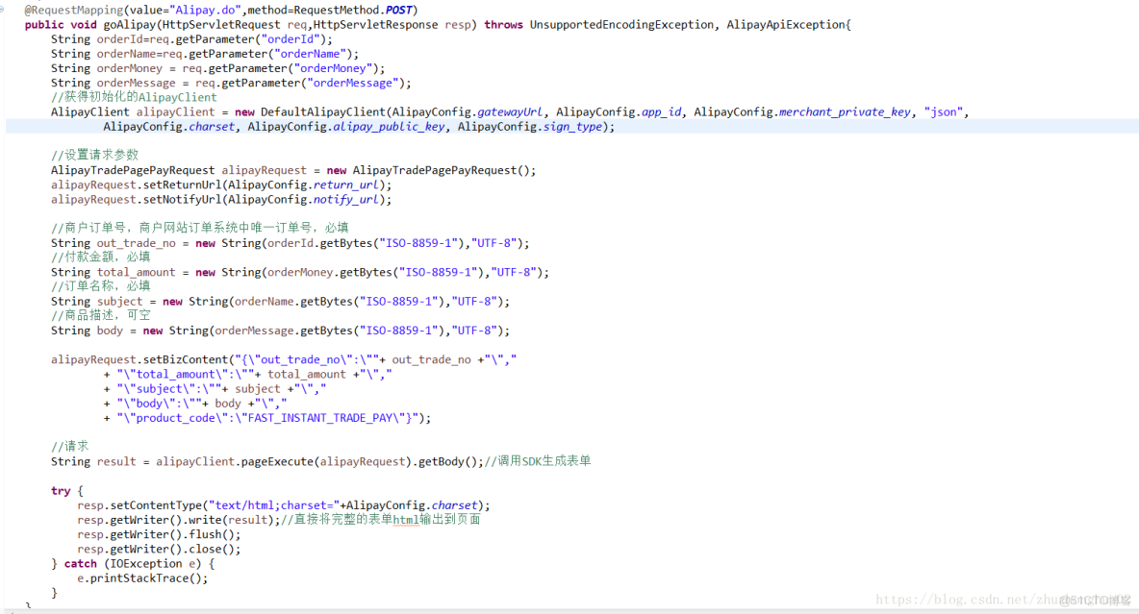Viewport: 1139px width, 614px height.
Task: Click the setBizContent method call
Action: [183, 359]
